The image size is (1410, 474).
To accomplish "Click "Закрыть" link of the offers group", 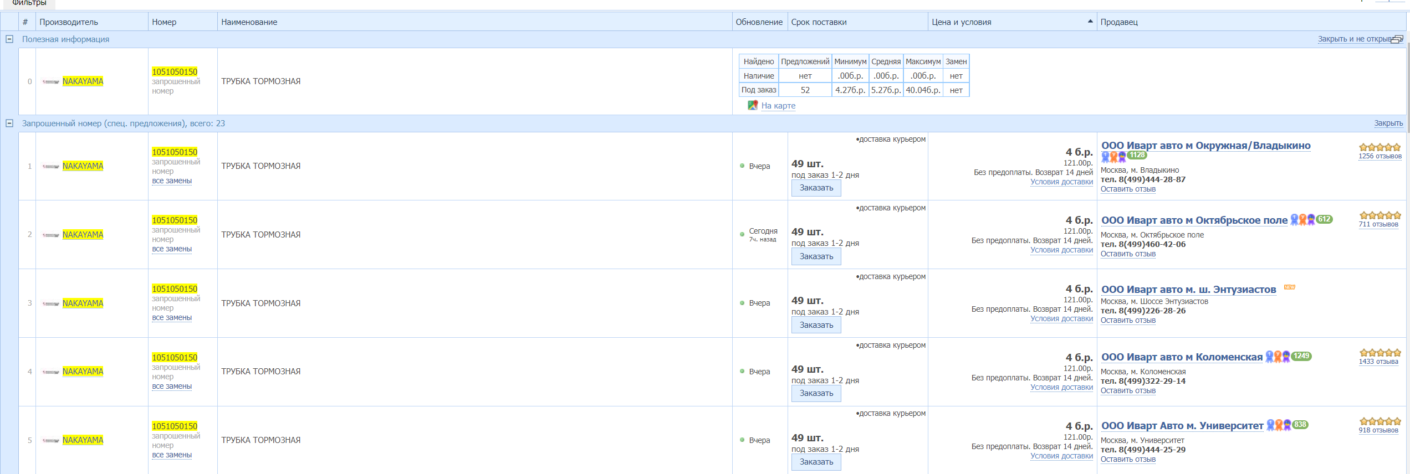I will pyautogui.click(x=1388, y=123).
